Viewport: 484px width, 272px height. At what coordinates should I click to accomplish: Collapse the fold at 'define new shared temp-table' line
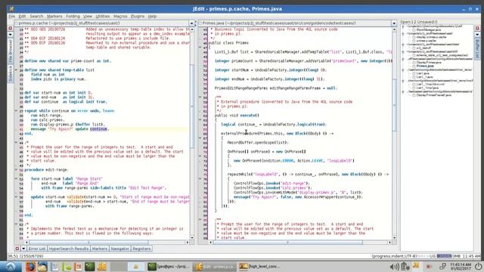tap(16, 70)
